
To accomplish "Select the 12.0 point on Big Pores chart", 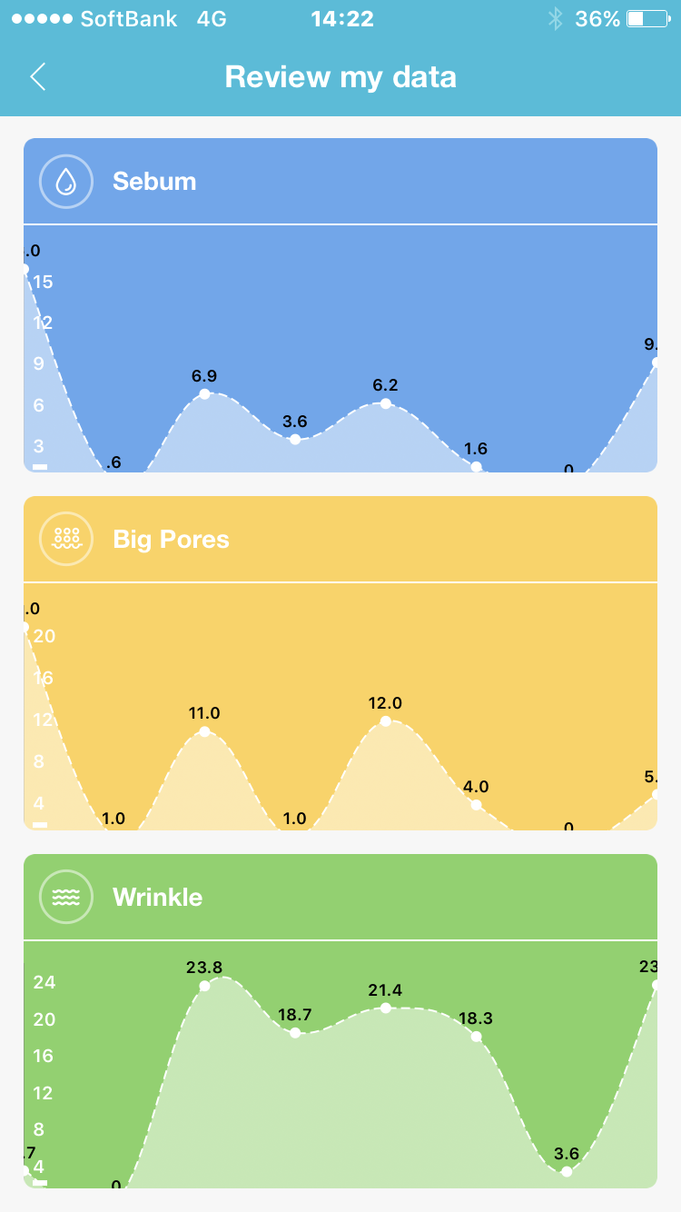I will coord(385,720).
